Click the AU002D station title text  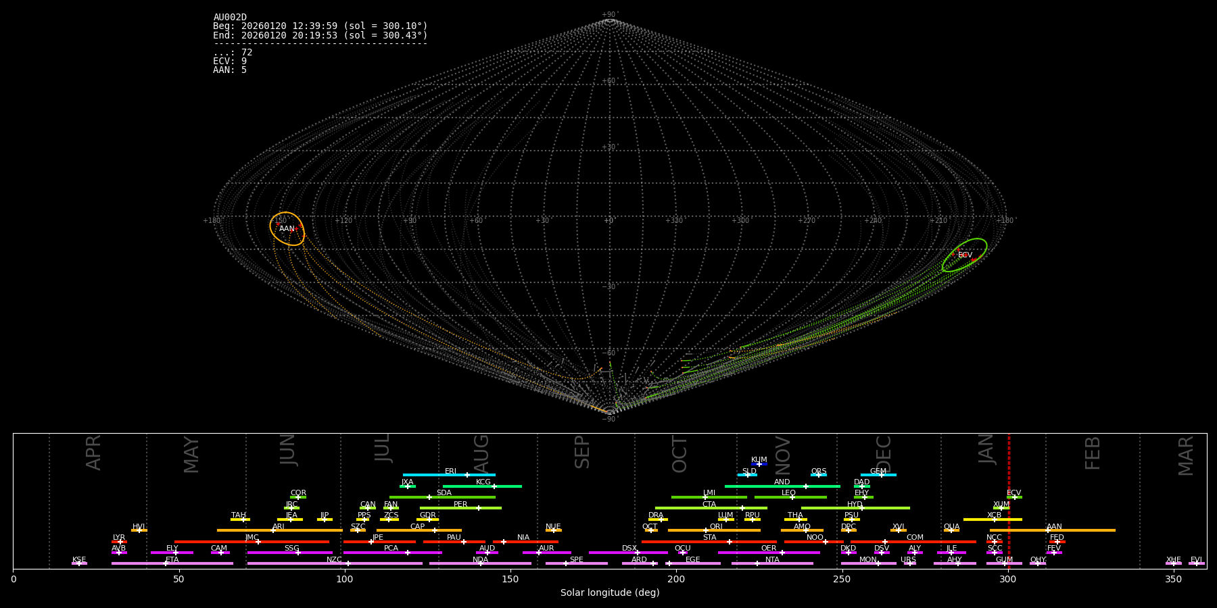pyautogui.click(x=230, y=18)
